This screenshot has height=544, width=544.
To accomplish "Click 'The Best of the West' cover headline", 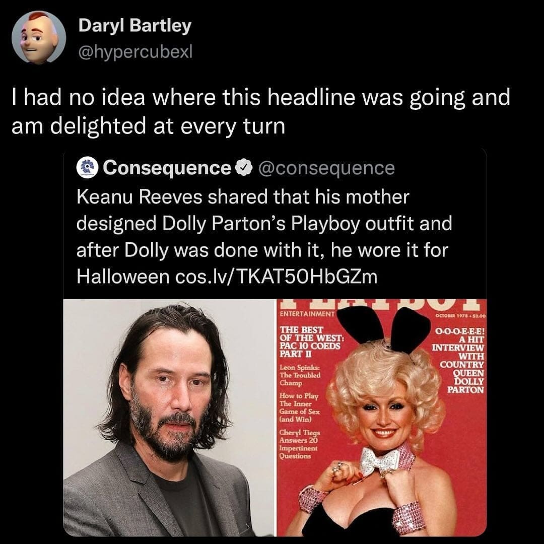I will (311, 342).
